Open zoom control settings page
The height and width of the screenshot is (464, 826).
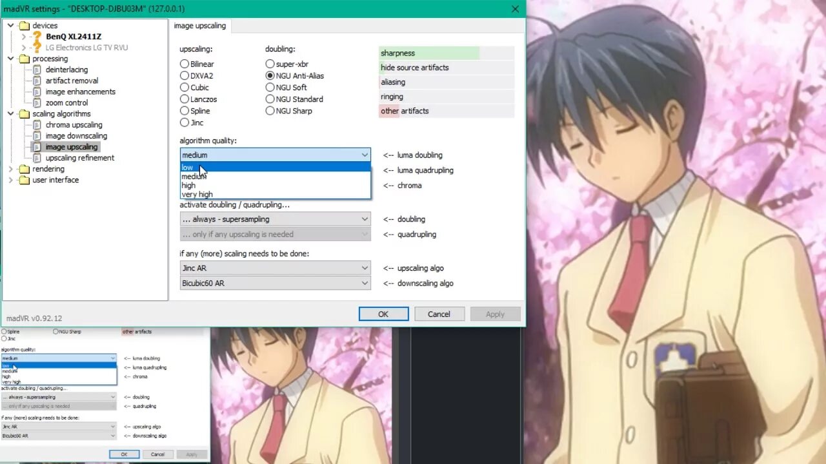pos(66,102)
